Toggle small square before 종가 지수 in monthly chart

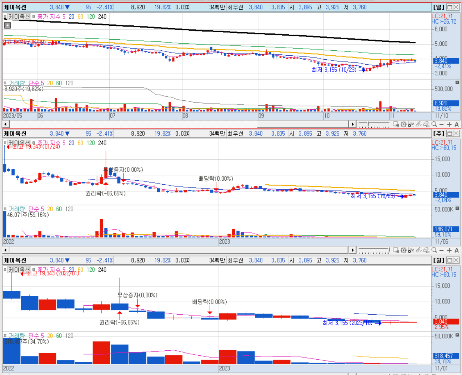coord(34,270)
